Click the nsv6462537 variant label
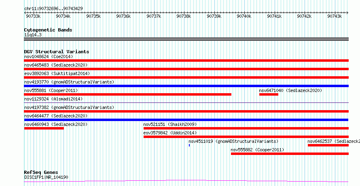360x186 pixels. pyautogui.click(x=334, y=141)
